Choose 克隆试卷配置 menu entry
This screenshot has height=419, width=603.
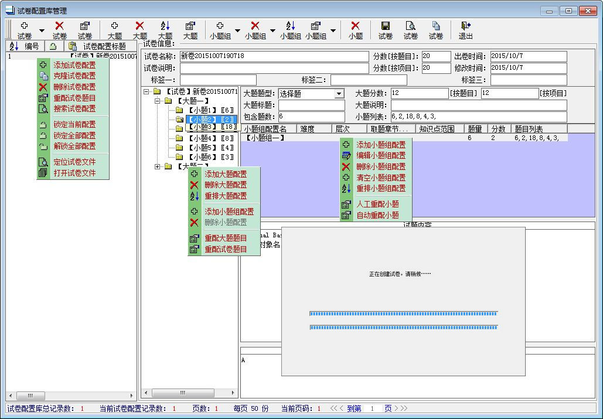pyautogui.click(x=74, y=76)
